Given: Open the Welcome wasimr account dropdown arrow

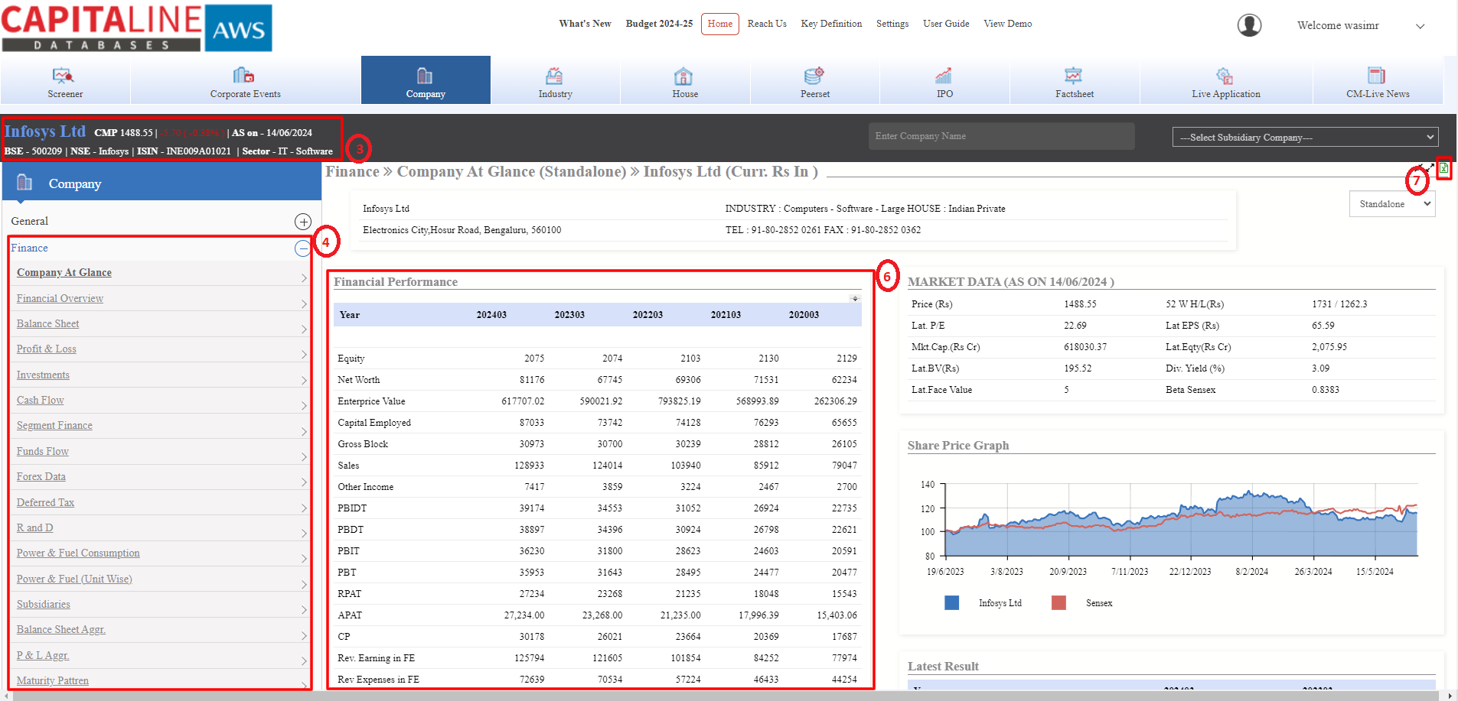Looking at the screenshot, I should pyautogui.click(x=1420, y=26).
